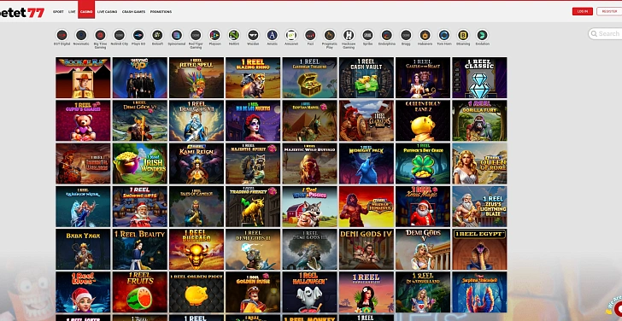Launch 1 Reel Queen of Rome game
Image resolution: width=622 pixels, height=321 pixels.
pyautogui.click(x=479, y=163)
